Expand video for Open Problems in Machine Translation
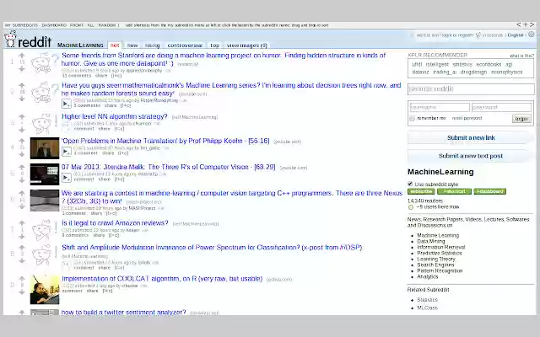The height and width of the screenshot is (337, 540). tap(67, 152)
